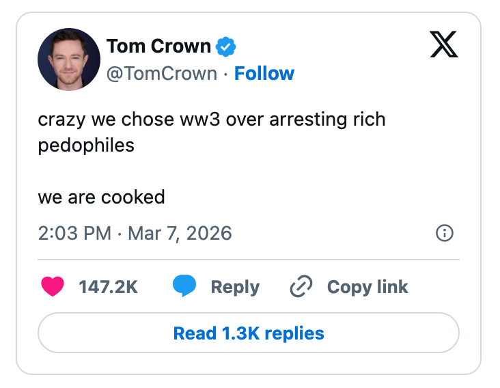
Task: Read 1.3K replies
Action: click(249, 333)
